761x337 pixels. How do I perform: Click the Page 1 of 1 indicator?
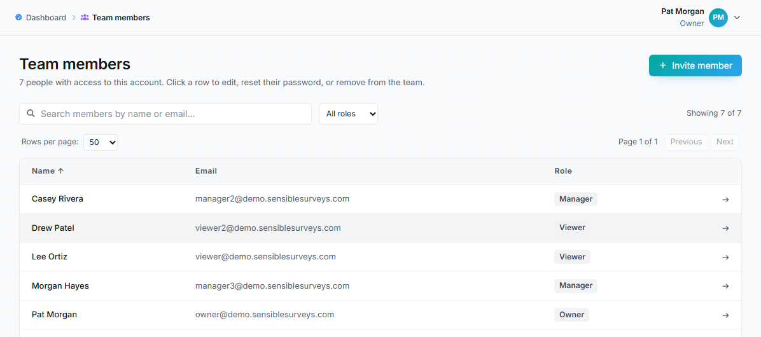tap(638, 142)
